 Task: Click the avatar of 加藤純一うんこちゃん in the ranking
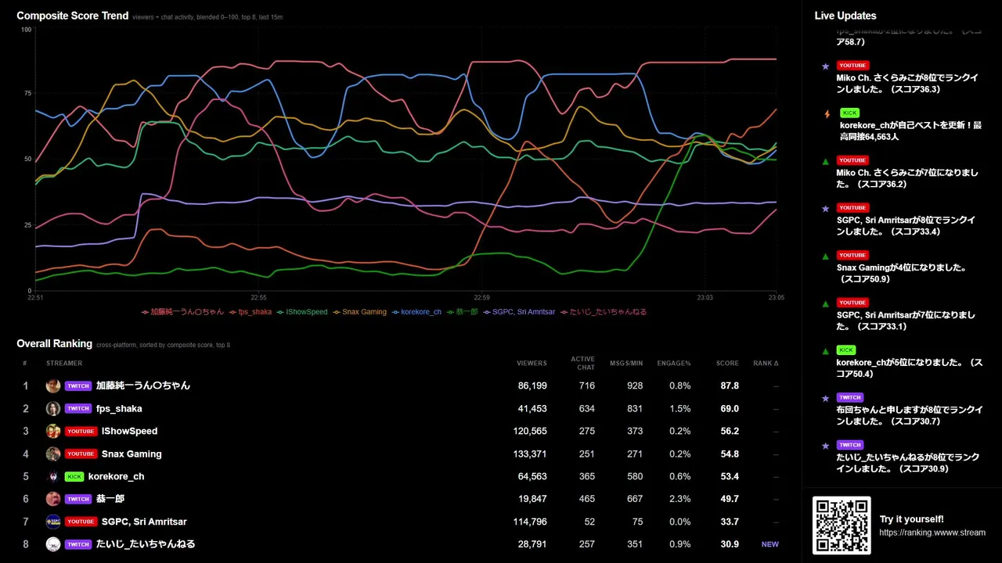click(53, 385)
